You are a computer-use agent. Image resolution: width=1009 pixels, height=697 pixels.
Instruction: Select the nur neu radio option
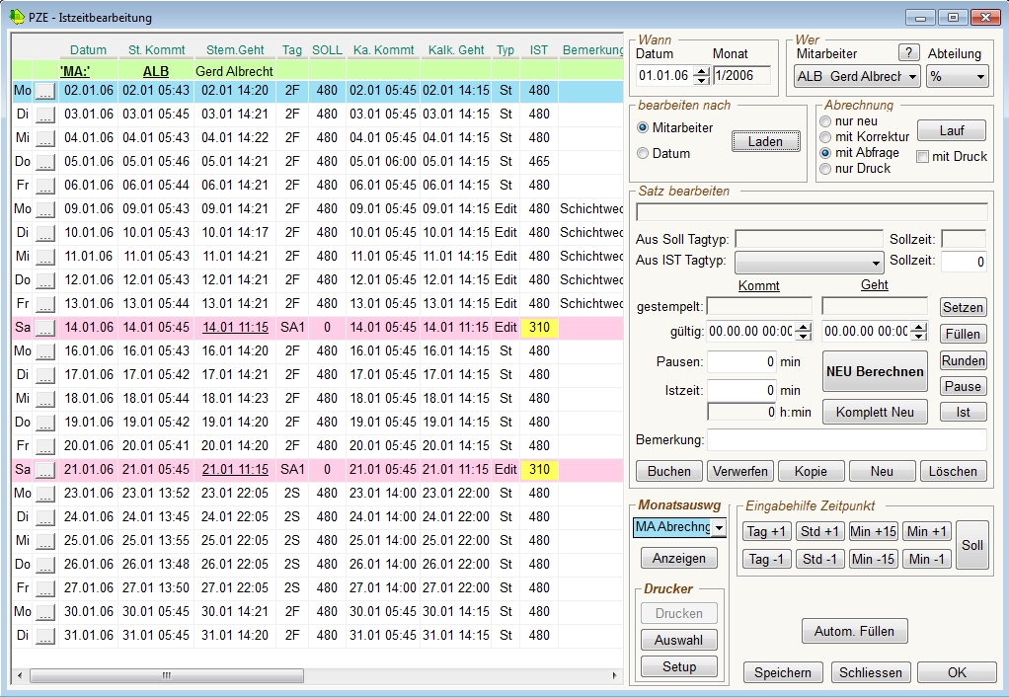coord(826,120)
